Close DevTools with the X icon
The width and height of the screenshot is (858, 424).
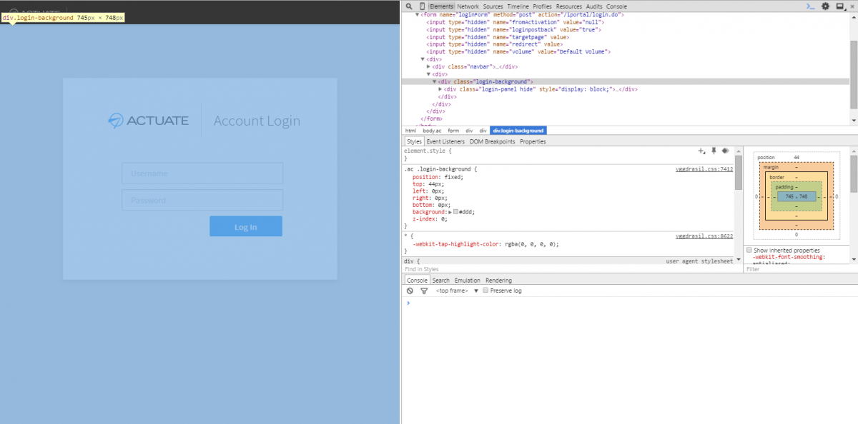click(x=852, y=6)
